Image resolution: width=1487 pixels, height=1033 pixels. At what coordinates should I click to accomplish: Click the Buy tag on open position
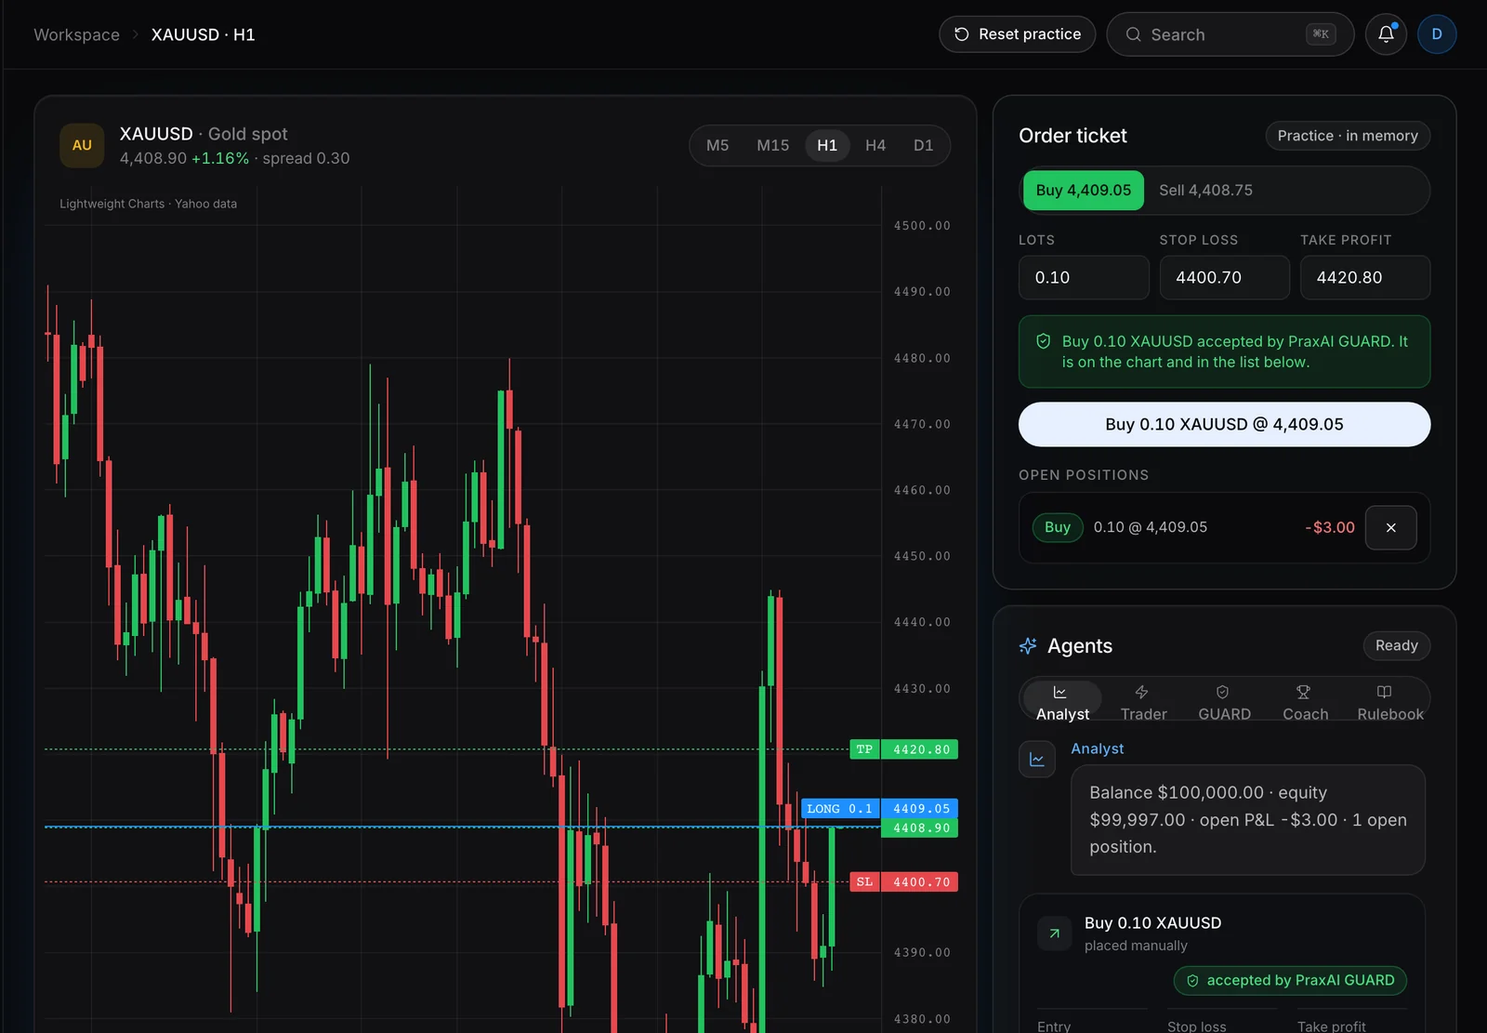pyautogui.click(x=1058, y=527)
